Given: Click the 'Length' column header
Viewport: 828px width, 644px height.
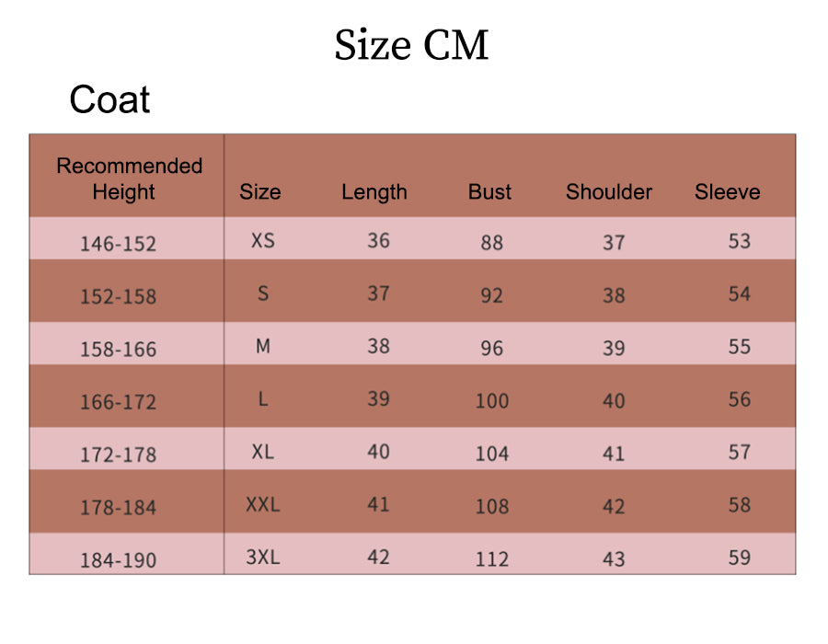Looking at the screenshot, I should [x=374, y=192].
